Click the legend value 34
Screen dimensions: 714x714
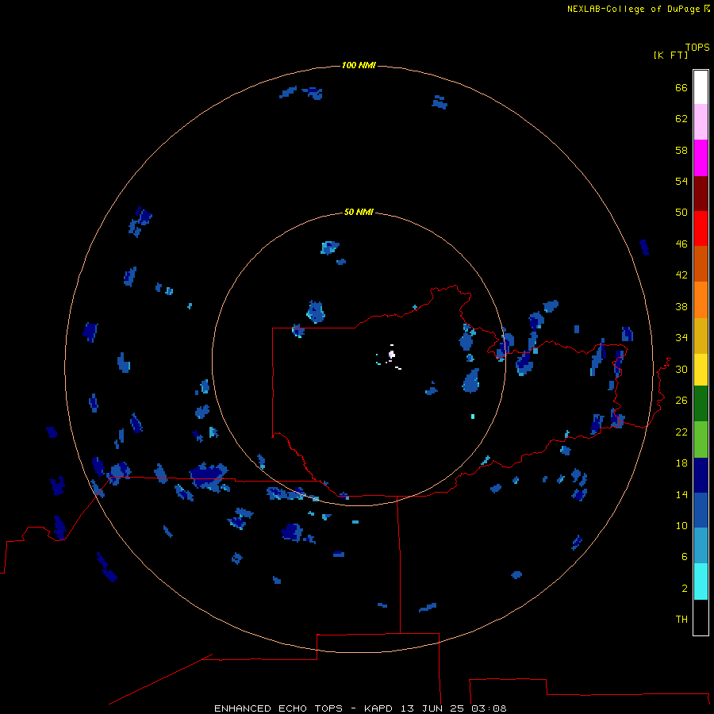681,338
